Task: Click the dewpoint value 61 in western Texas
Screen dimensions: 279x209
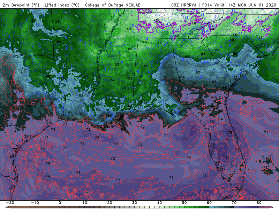Action: [22, 73]
